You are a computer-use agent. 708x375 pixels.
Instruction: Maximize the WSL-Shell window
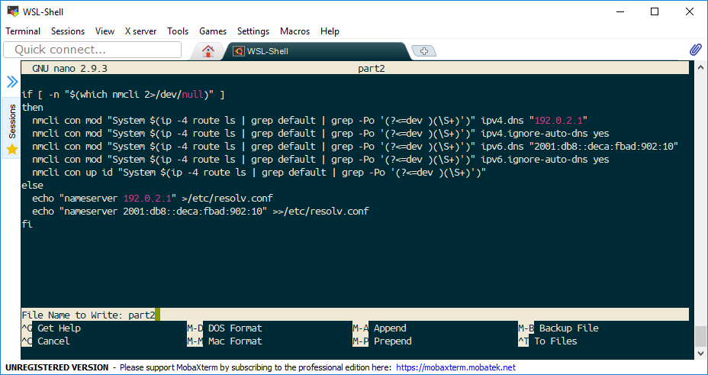pyautogui.click(x=655, y=12)
